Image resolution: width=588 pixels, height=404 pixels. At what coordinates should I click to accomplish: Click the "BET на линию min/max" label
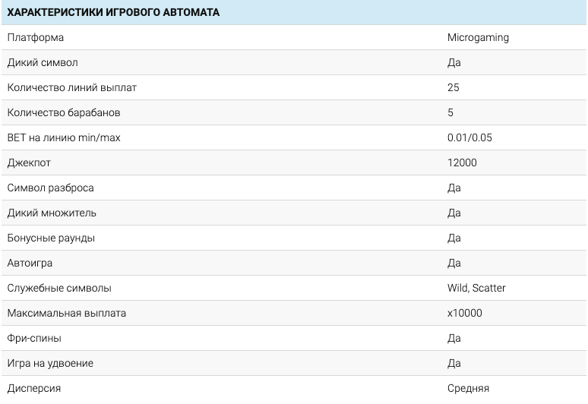pos(64,137)
